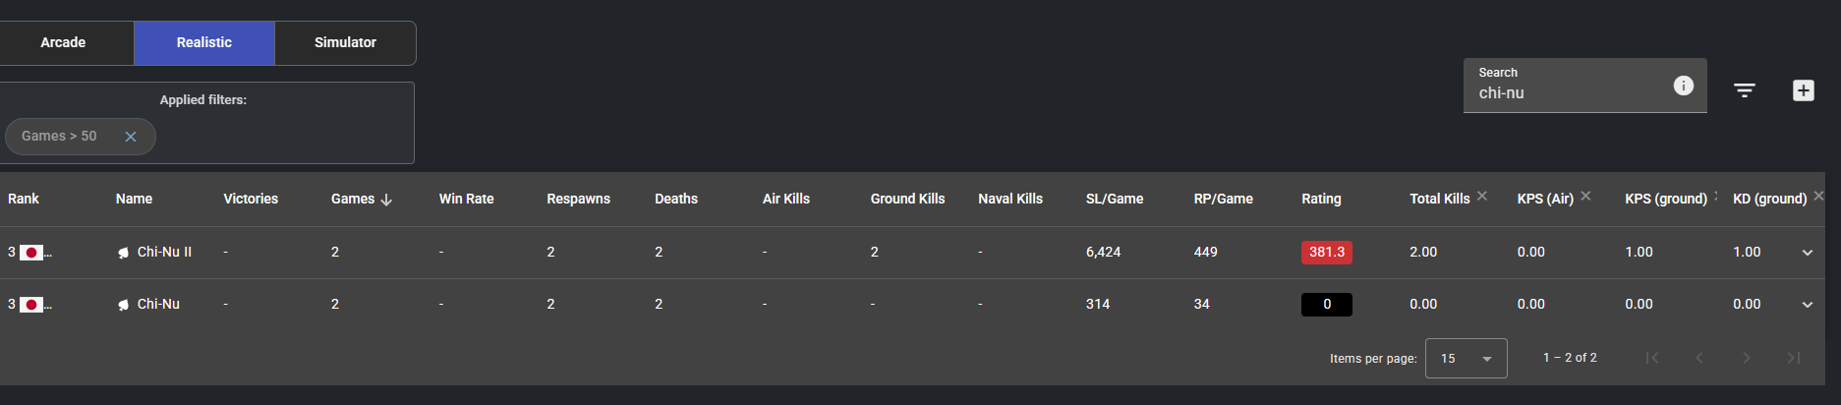The image size is (1841, 405).
Task: Sort by the Rating column header
Action: (1321, 199)
